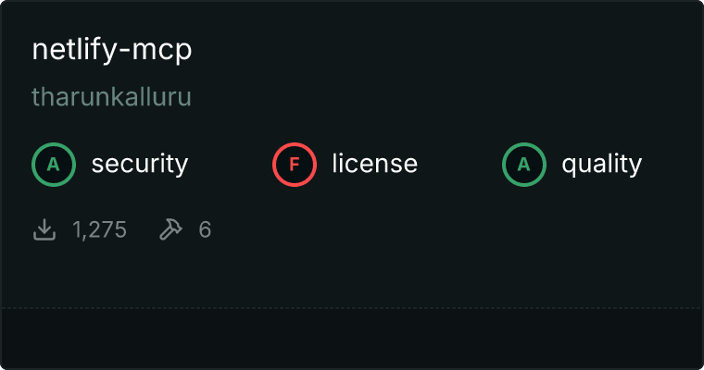Click the red F license grade badge

tap(294, 165)
